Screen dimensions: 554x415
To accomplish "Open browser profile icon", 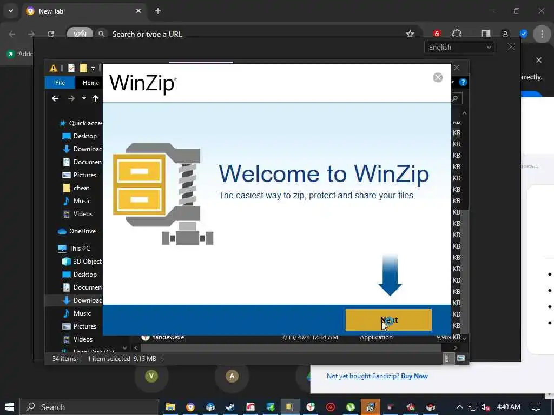I will pos(505,34).
